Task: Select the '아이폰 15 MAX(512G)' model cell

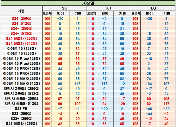Action: click(x=21, y=84)
